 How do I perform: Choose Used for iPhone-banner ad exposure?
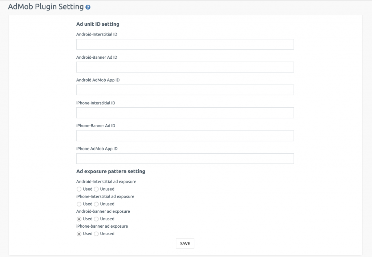79,233
